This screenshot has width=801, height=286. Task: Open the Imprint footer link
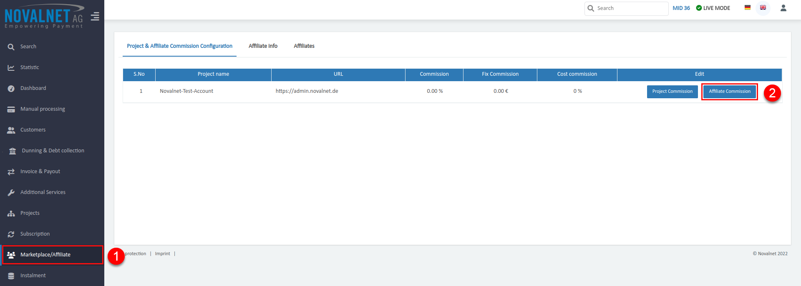point(162,254)
